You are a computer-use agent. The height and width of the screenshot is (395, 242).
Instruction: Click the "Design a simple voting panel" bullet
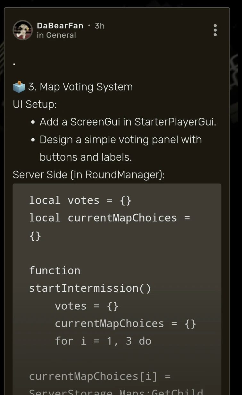(121, 140)
